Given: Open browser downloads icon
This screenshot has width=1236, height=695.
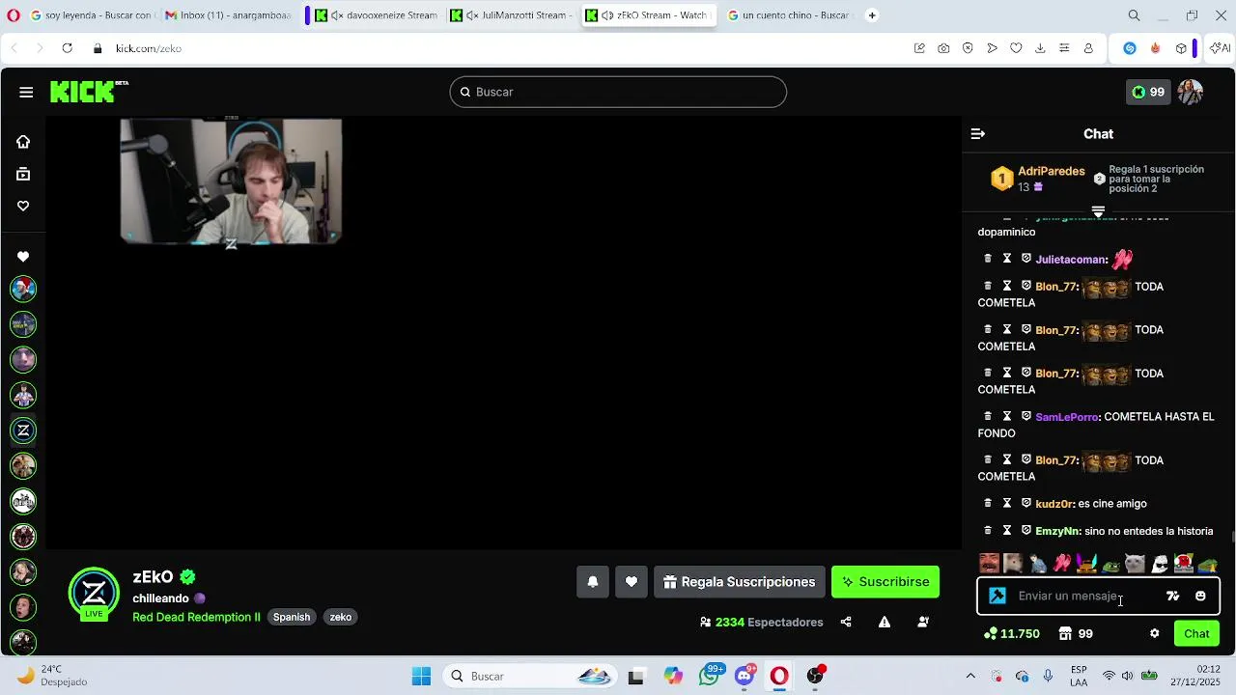Looking at the screenshot, I should [x=1040, y=48].
